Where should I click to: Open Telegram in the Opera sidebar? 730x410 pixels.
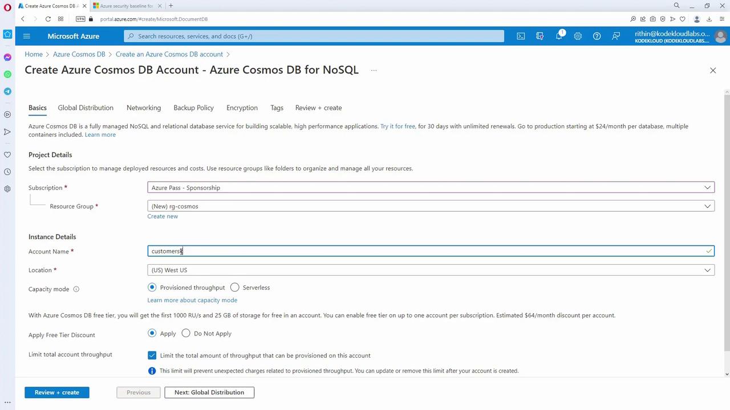point(7,91)
